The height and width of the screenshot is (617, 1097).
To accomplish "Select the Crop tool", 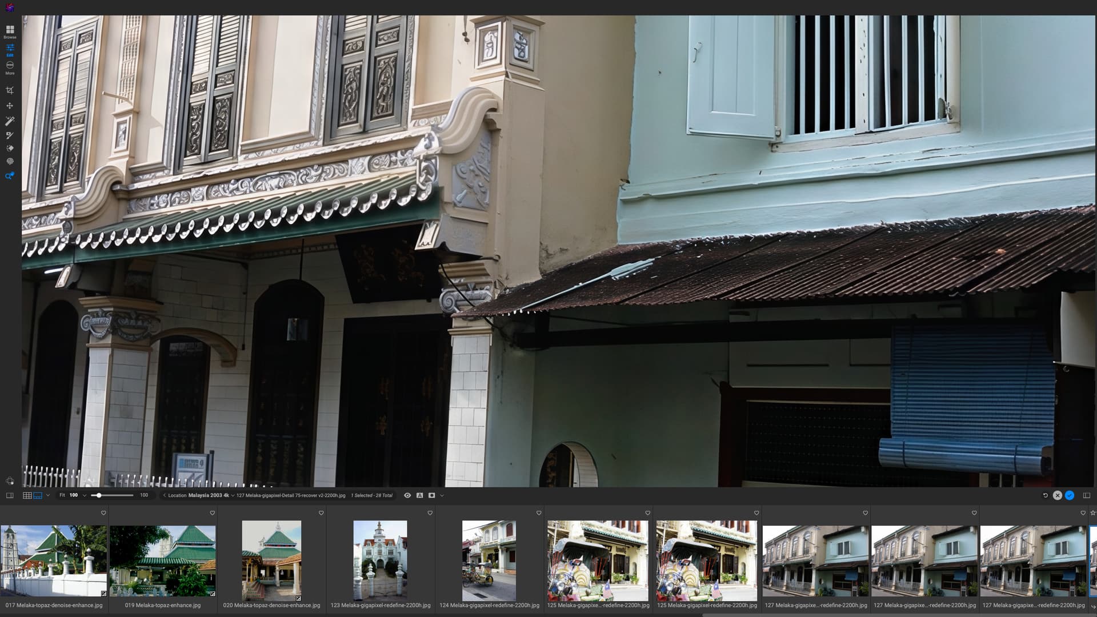I will tap(10, 90).
